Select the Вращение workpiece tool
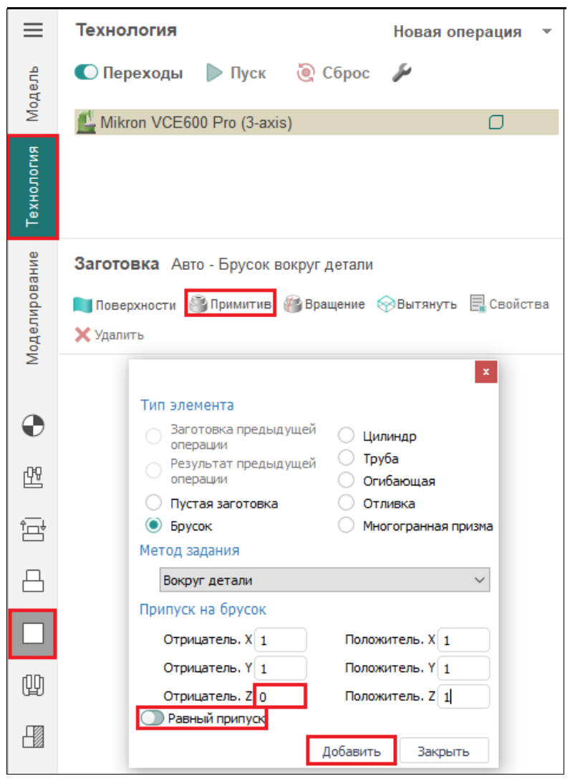The height and width of the screenshot is (781, 575). [x=324, y=305]
